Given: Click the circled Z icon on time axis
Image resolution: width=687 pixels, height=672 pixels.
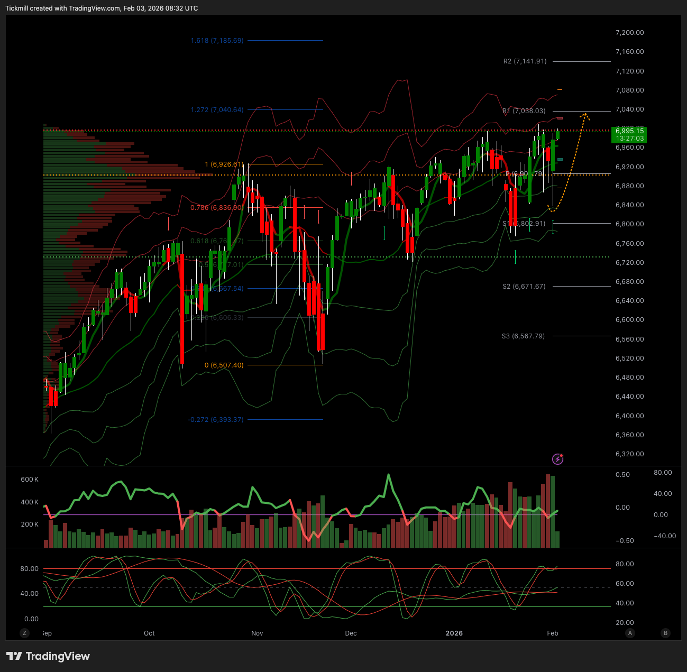Looking at the screenshot, I should pos(24,633).
